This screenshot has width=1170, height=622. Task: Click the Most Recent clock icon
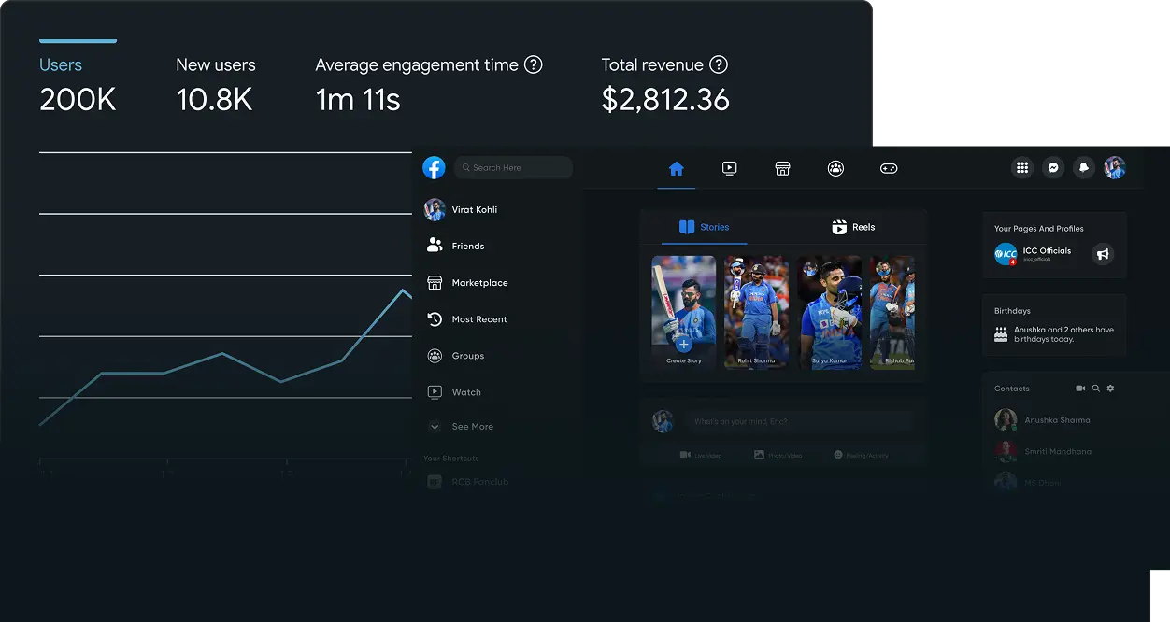click(x=435, y=318)
